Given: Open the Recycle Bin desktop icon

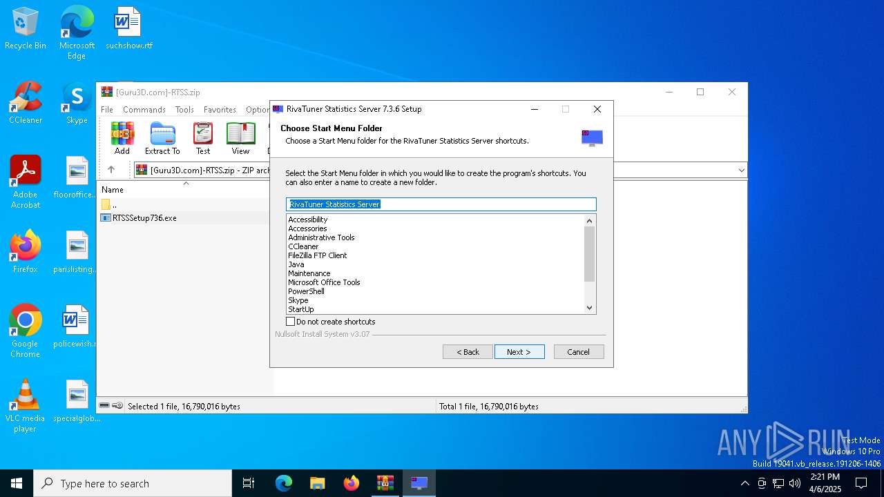Looking at the screenshot, I should click(26, 28).
